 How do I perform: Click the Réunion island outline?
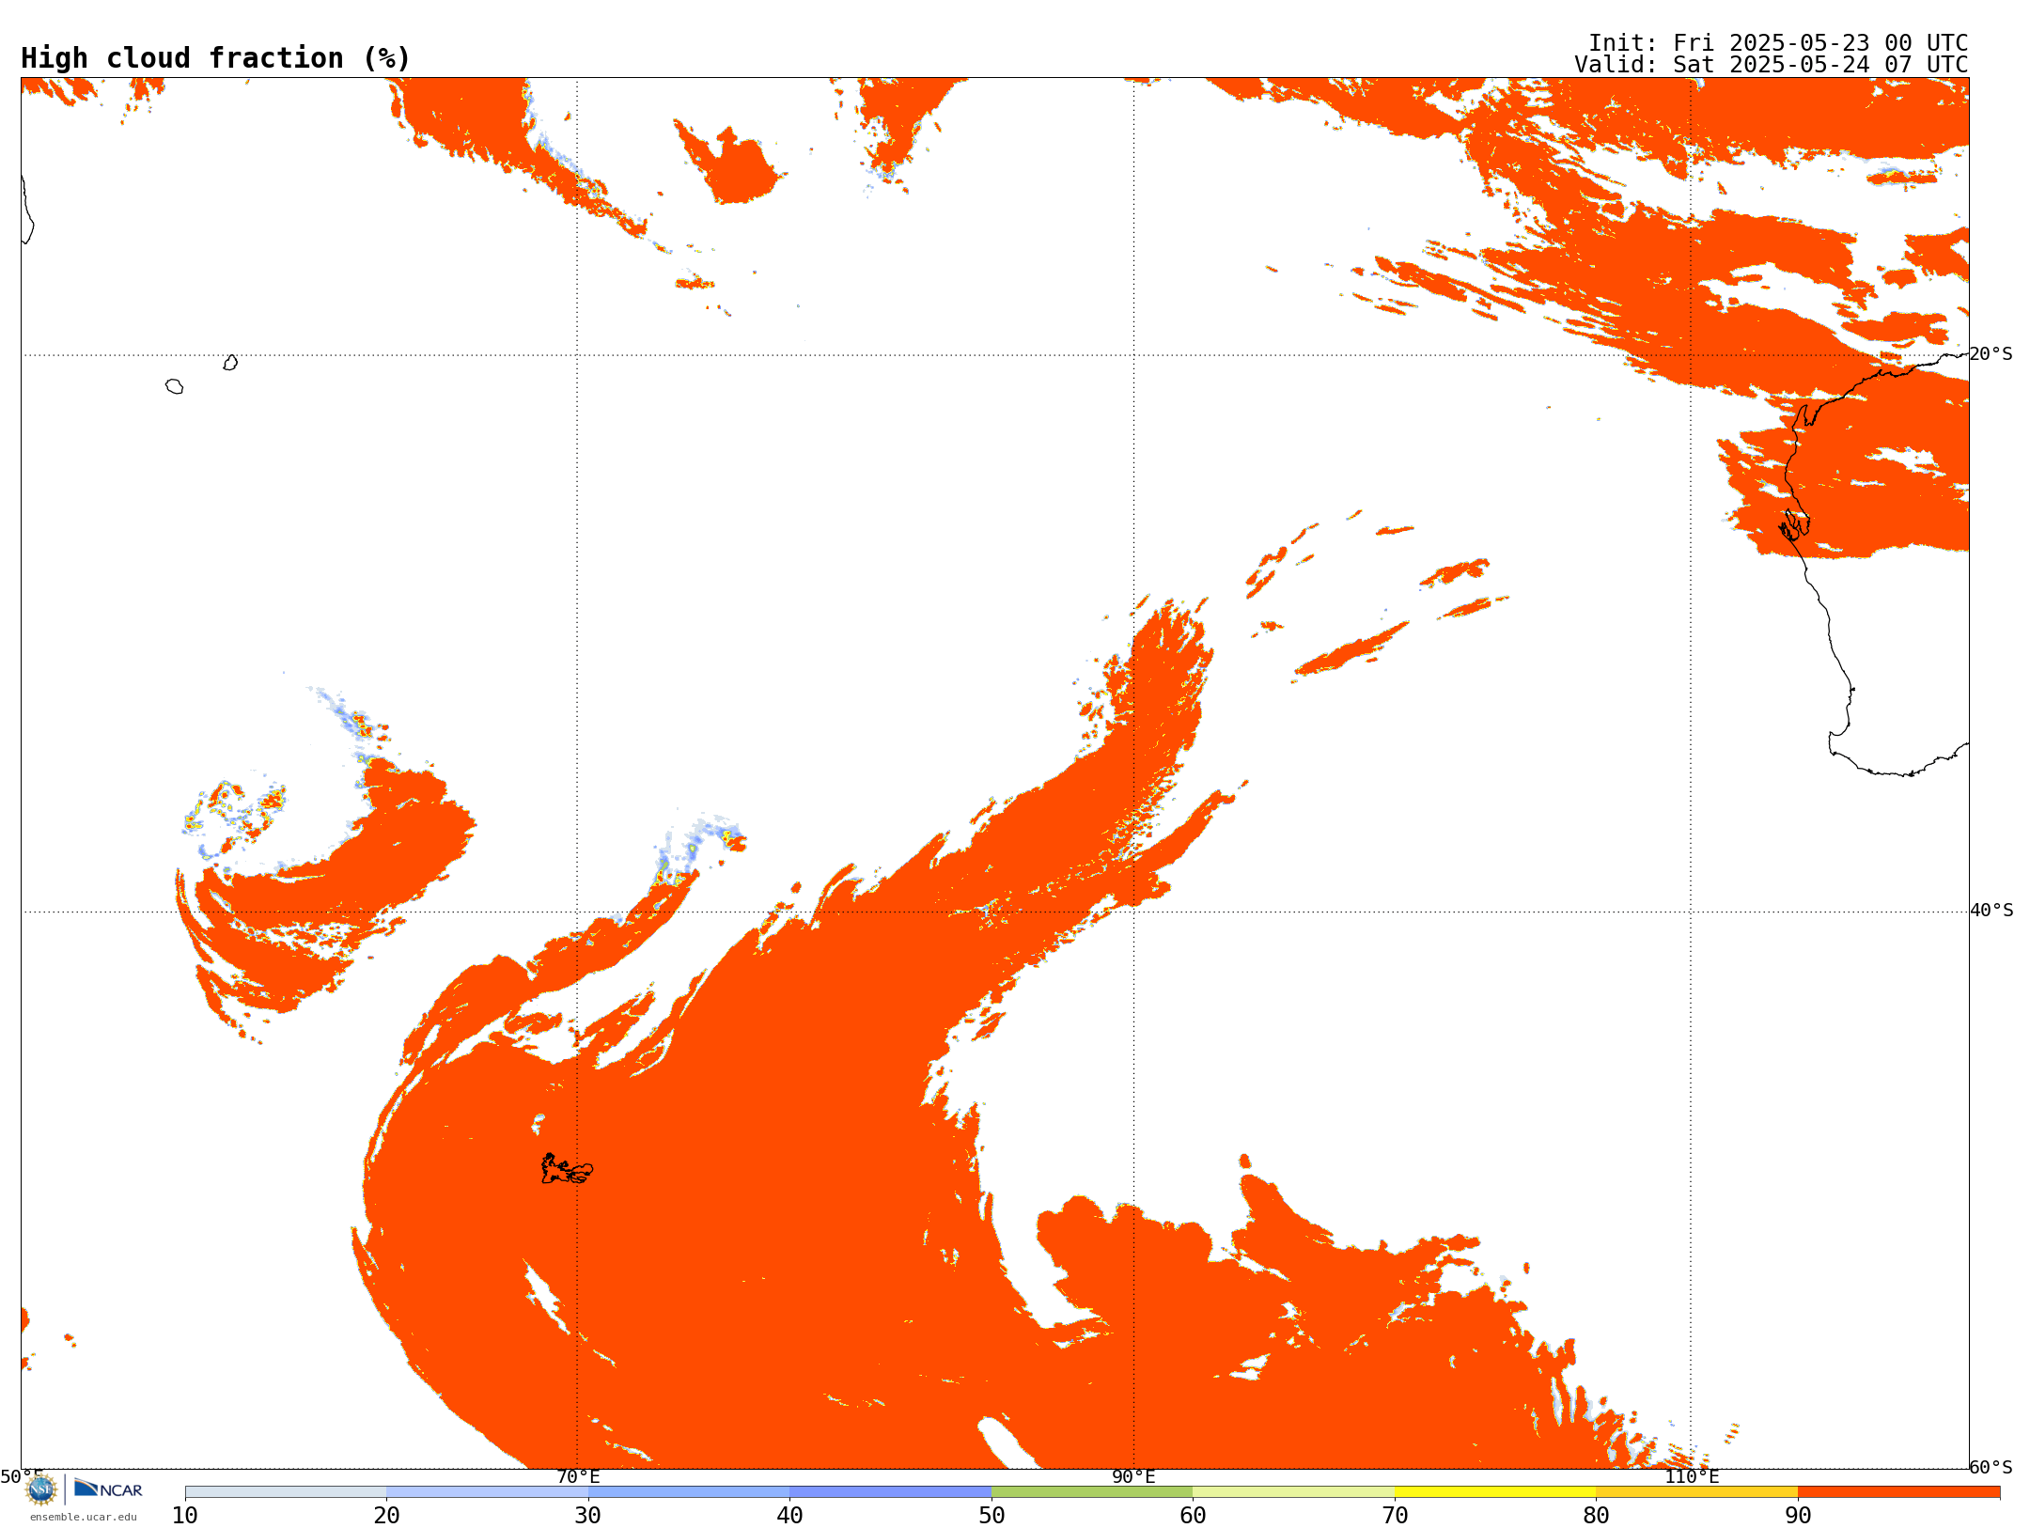pyautogui.click(x=174, y=386)
